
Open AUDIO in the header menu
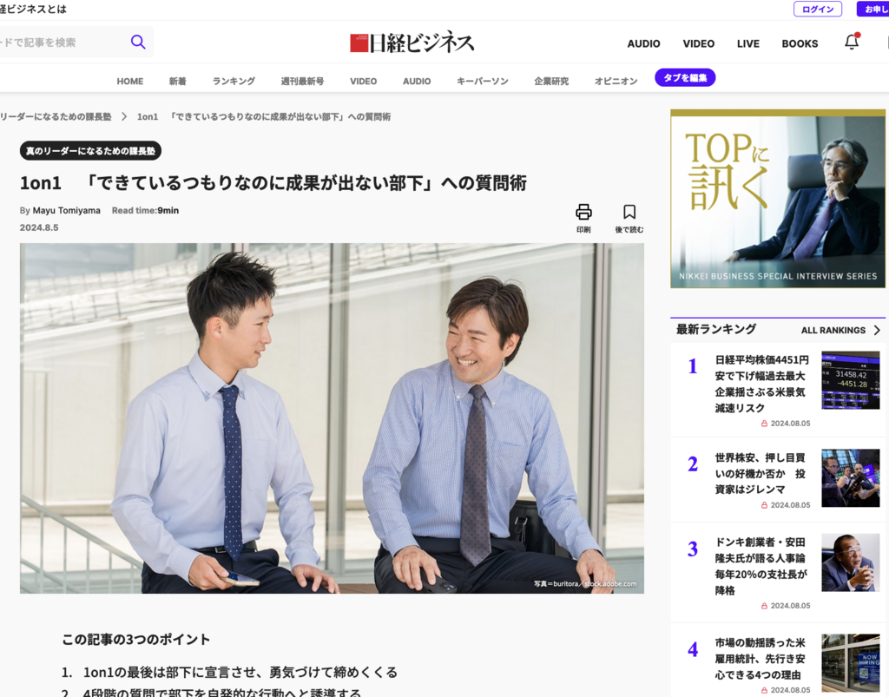tap(643, 43)
